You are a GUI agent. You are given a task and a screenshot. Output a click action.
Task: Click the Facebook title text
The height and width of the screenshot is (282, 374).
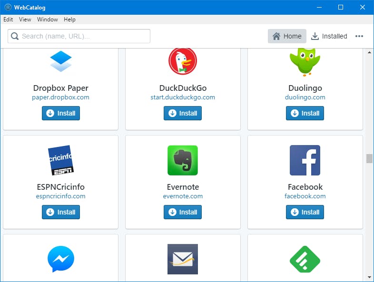tap(305, 187)
